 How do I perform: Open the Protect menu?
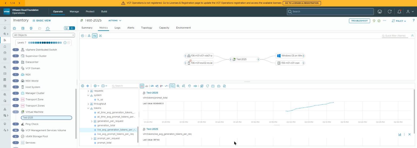coord(90,12)
